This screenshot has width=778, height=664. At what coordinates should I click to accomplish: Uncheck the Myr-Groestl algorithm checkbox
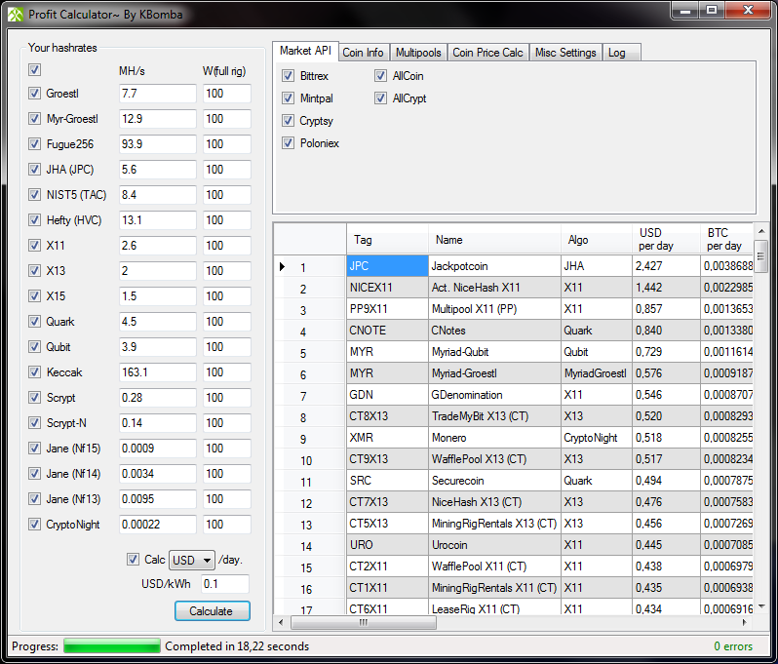34,119
